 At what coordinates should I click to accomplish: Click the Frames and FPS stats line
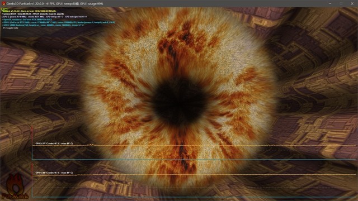pyautogui.click(x=32, y=14)
